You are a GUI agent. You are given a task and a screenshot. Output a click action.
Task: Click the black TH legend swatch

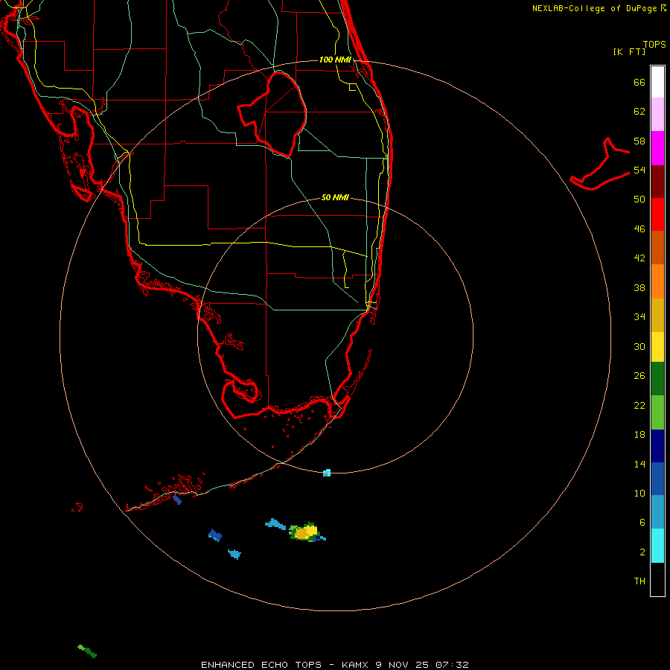(x=657, y=579)
